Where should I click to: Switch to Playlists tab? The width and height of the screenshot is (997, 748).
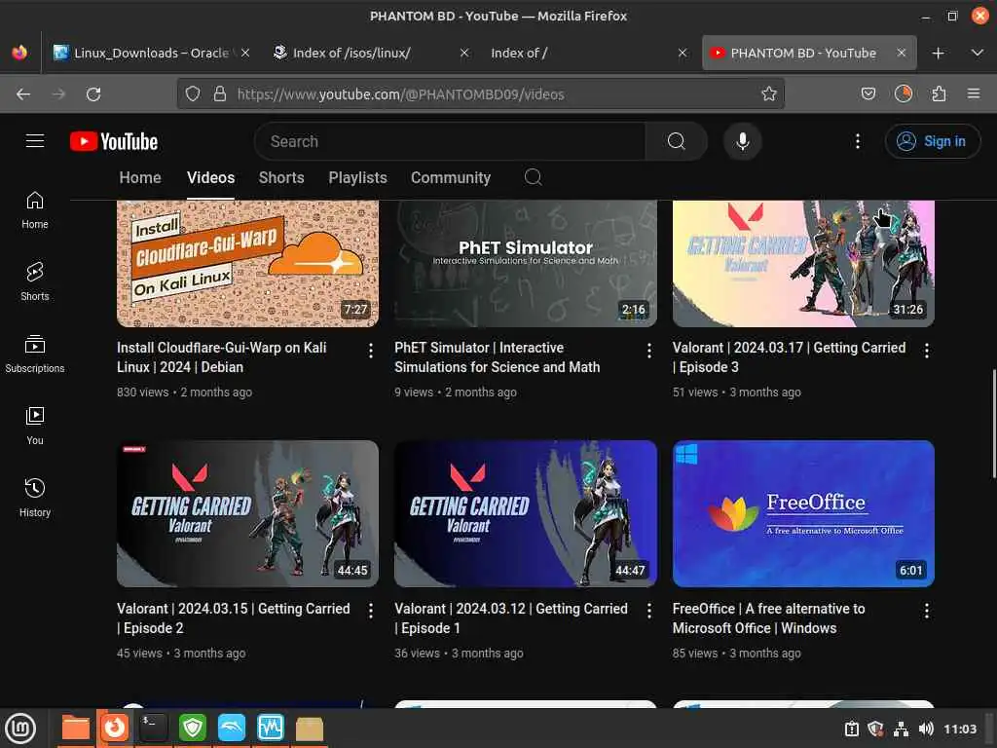pos(357,178)
